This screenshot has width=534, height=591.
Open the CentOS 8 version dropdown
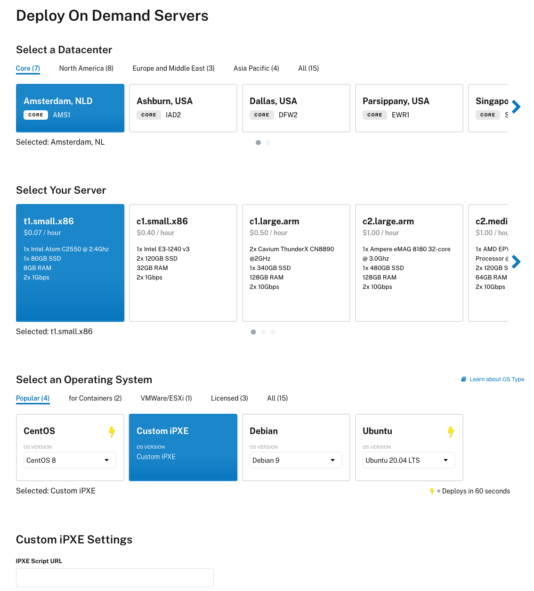point(70,460)
